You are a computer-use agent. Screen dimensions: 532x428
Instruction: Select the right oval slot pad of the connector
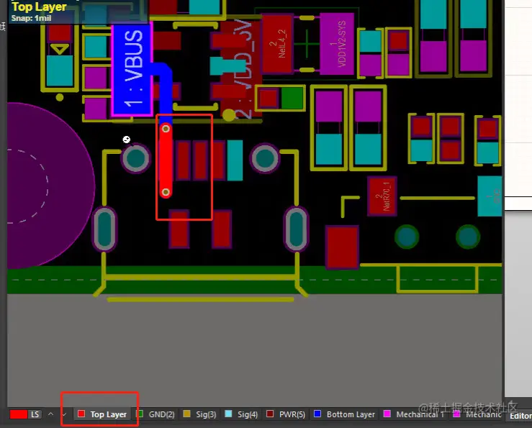coord(296,229)
